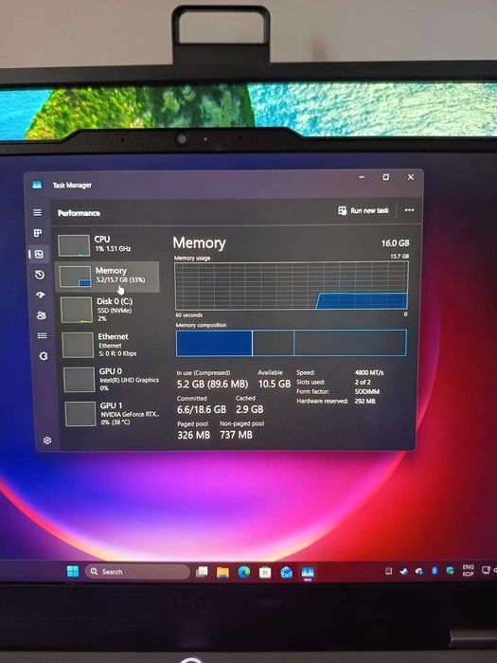Open Task Manager settings gear
Image resolution: width=497 pixels, height=663 pixels.
tap(47, 440)
